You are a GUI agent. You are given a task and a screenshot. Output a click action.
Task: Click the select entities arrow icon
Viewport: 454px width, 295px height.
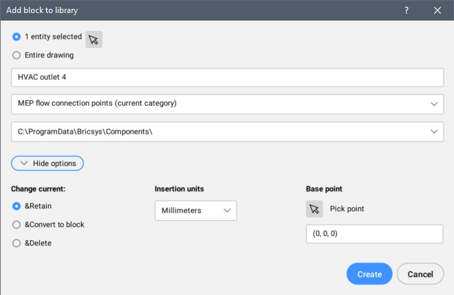[94, 40]
